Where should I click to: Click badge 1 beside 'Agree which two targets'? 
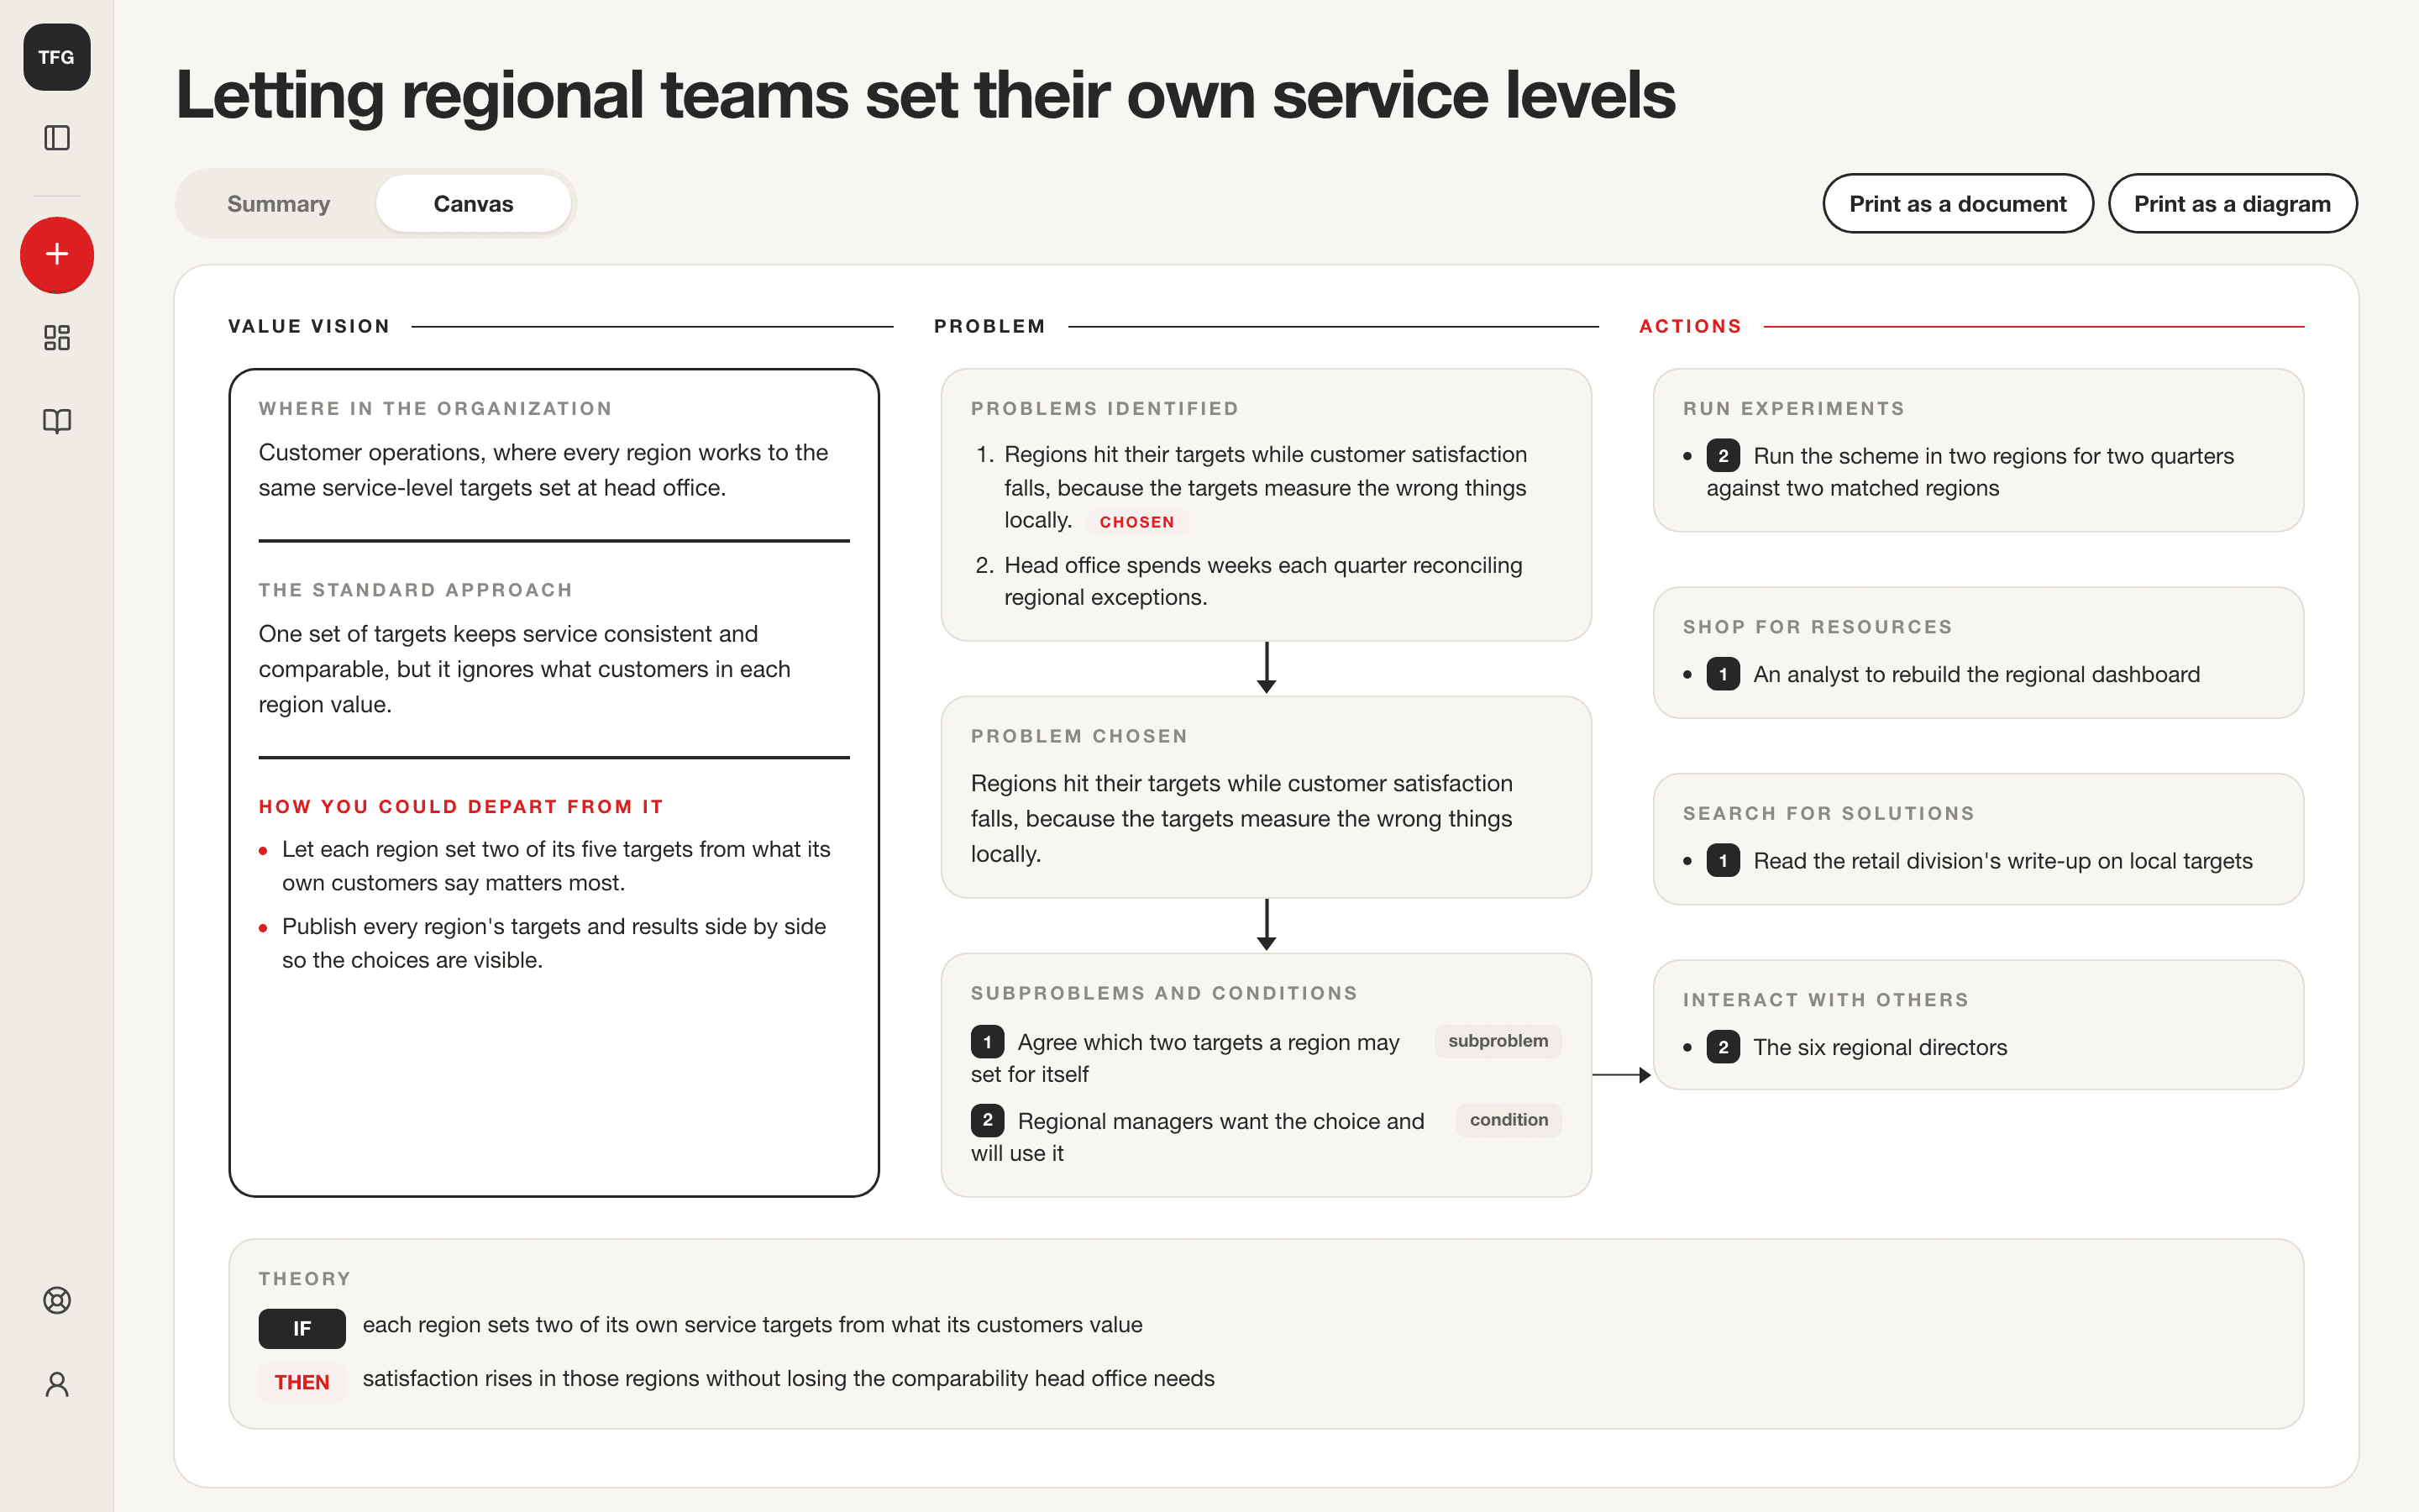tap(987, 1042)
